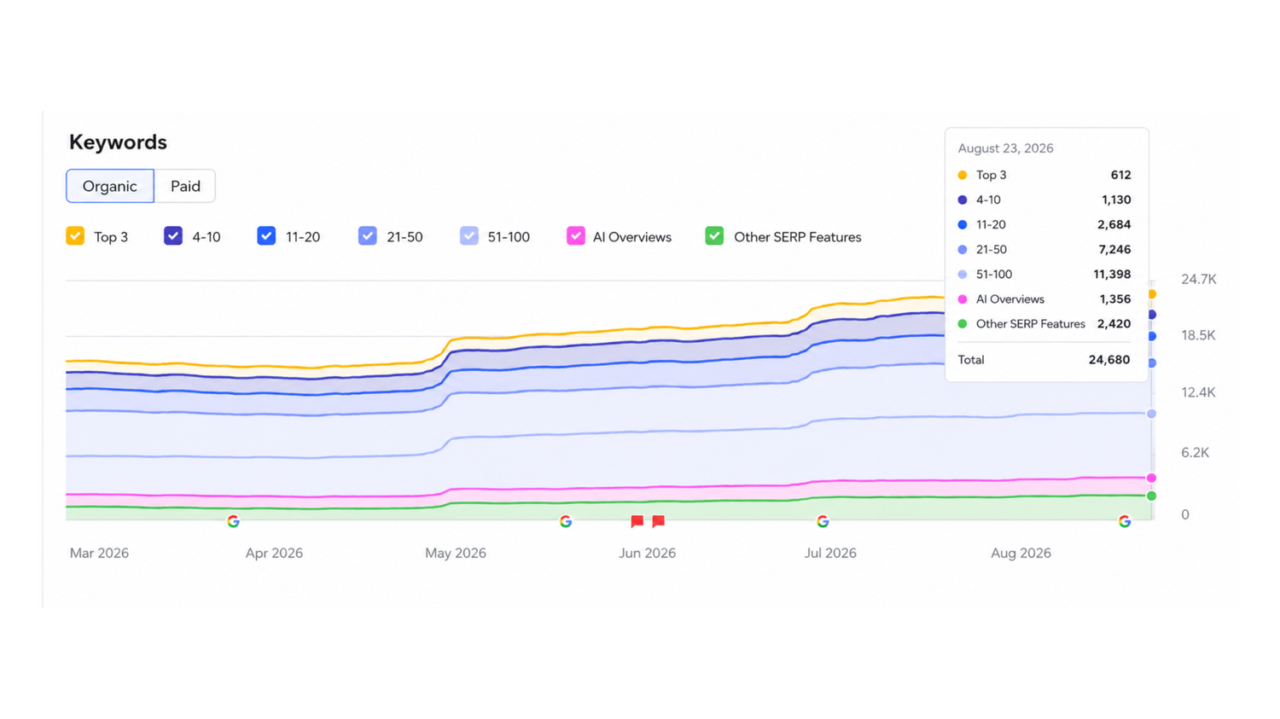1280x719 pixels.
Task: Open the left of the two red flag notes
Action: coord(637,521)
